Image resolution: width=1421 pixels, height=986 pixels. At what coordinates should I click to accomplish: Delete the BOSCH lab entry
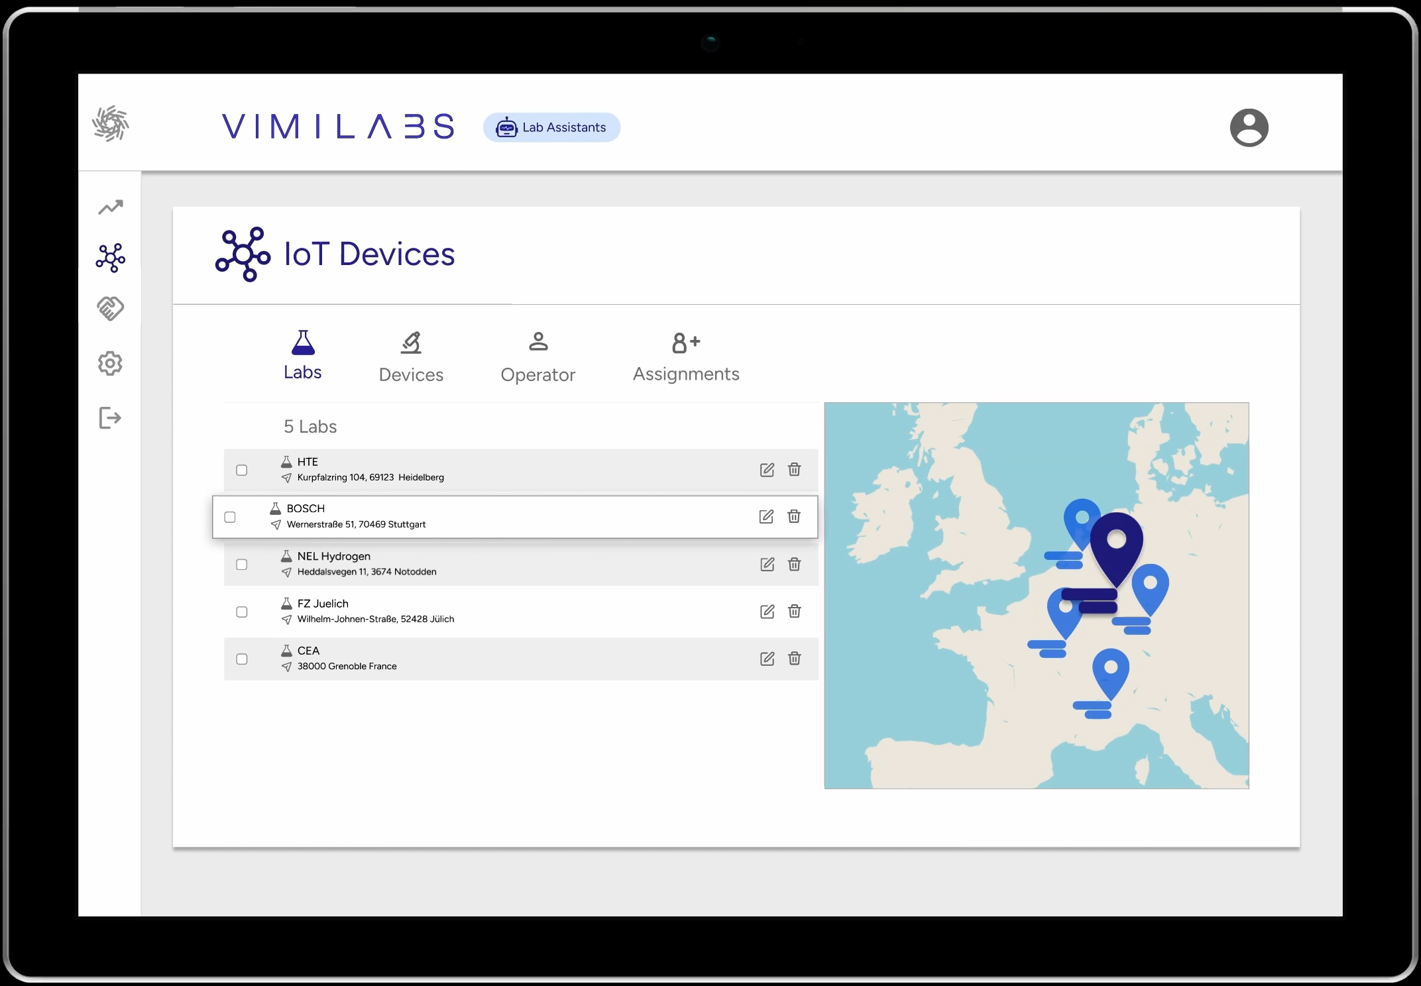(794, 516)
